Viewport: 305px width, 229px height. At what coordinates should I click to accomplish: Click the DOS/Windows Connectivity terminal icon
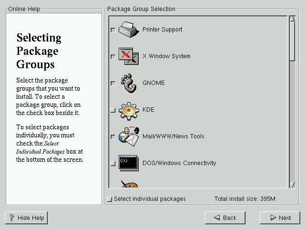(128, 163)
